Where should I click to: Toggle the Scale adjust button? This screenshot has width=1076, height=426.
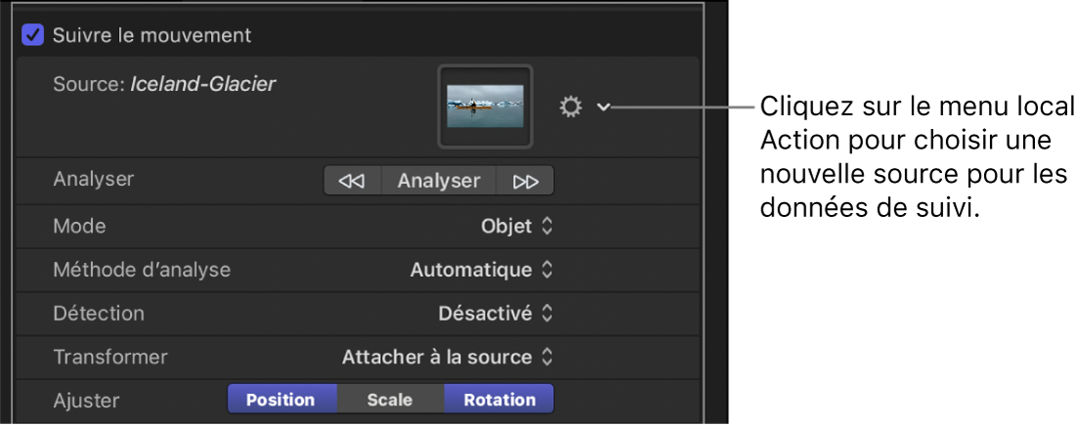[x=390, y=400]
